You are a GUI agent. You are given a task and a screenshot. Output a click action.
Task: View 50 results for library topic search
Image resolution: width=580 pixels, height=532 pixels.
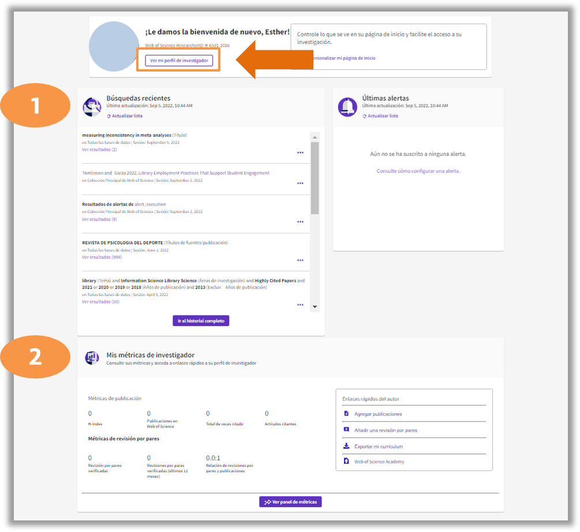(x=100, y=302)
